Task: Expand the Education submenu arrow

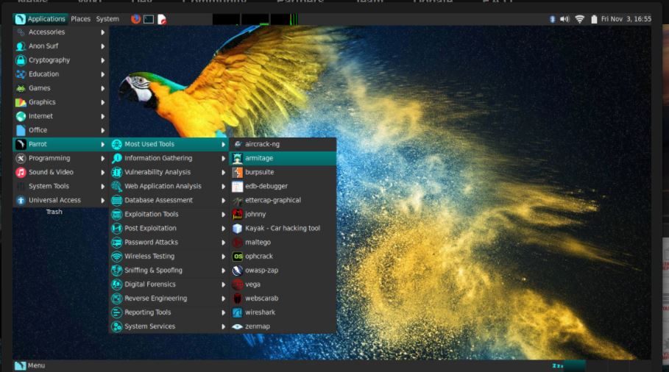Action: (x=103, y=74)
